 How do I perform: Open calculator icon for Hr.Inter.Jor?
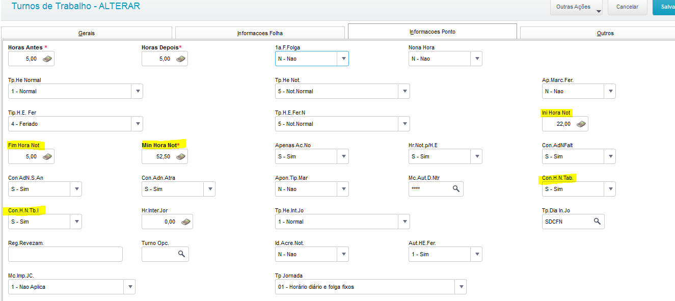point(186,222)
